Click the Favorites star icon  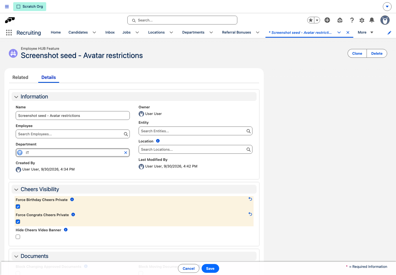[311, 20]
